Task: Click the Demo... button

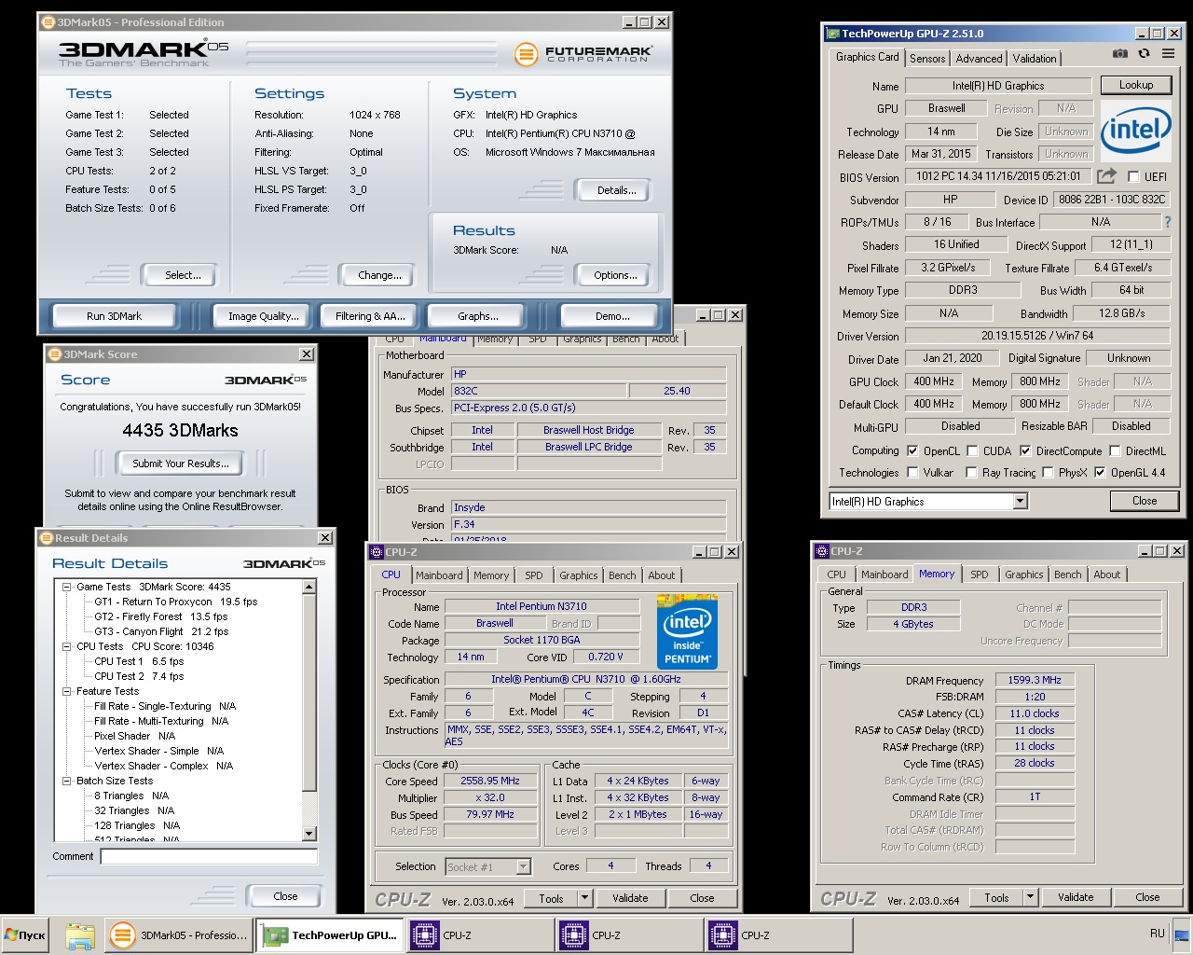Action: tap(612, 316)
